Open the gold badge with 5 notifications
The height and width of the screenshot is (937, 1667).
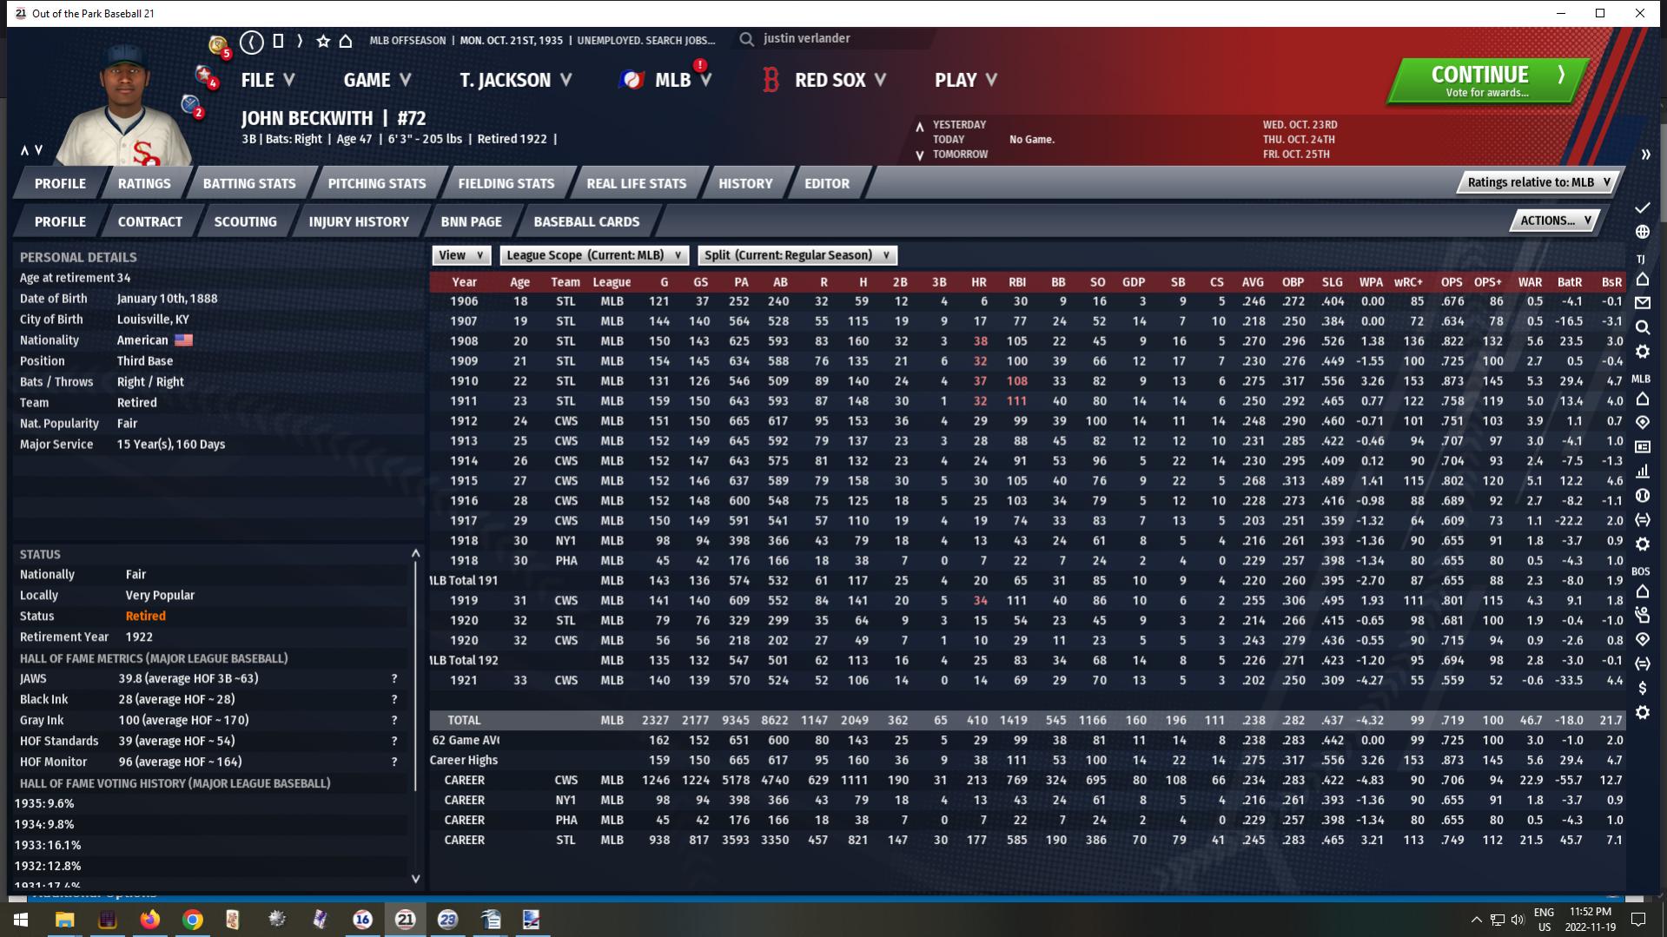coord(219,45)
